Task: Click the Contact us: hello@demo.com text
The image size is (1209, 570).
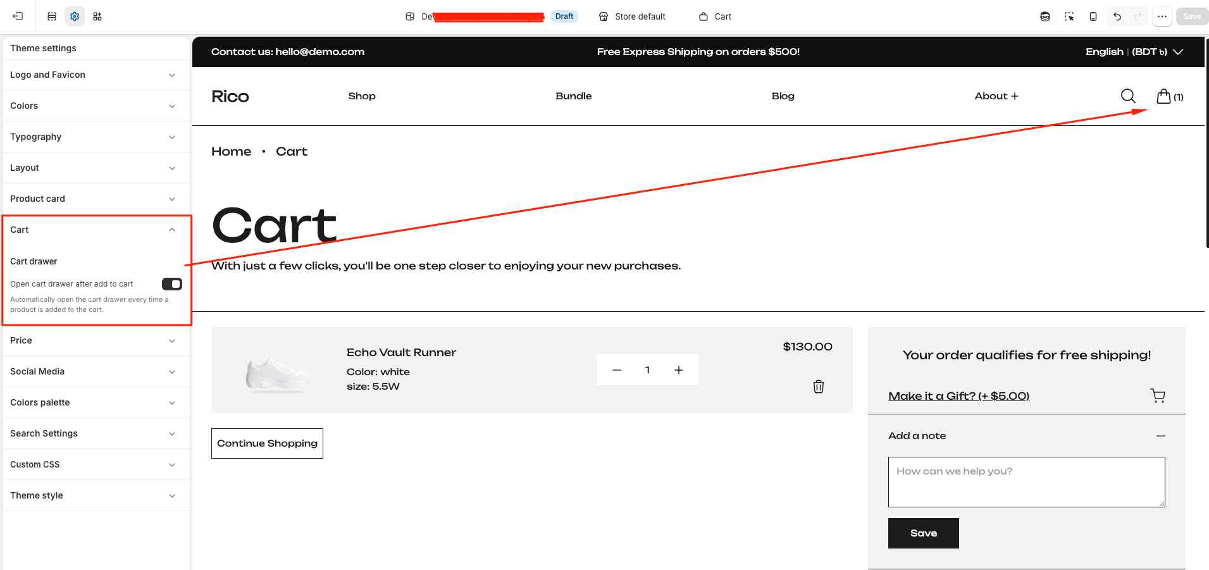Action: tap(288, 52)
